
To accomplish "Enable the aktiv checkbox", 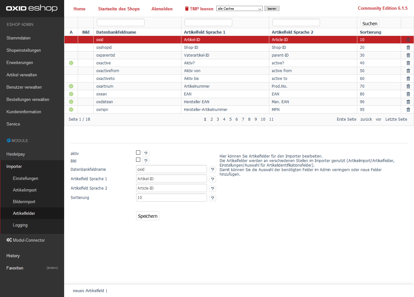I will coord(138,153).
